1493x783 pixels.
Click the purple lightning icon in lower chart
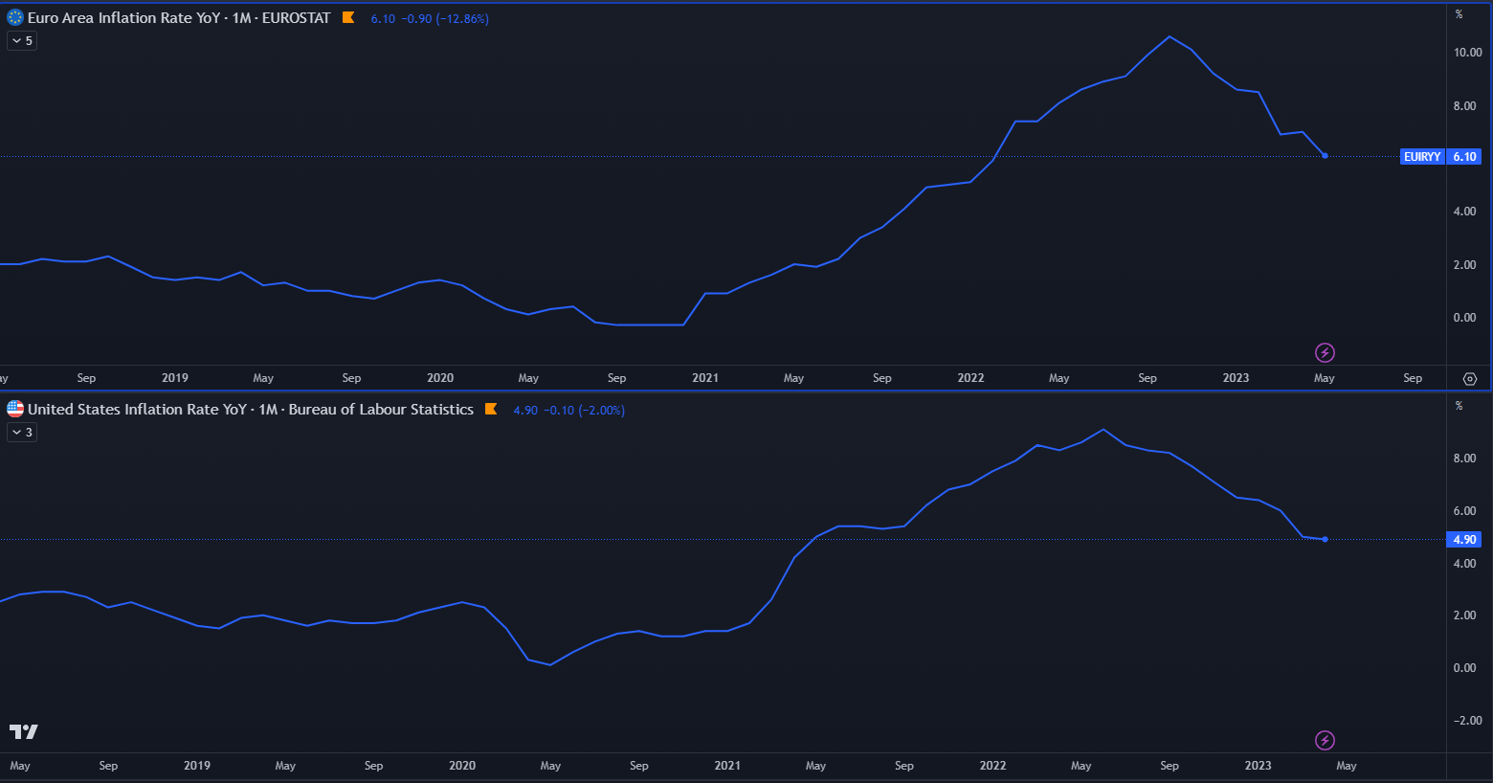(x=1325, y=740)
